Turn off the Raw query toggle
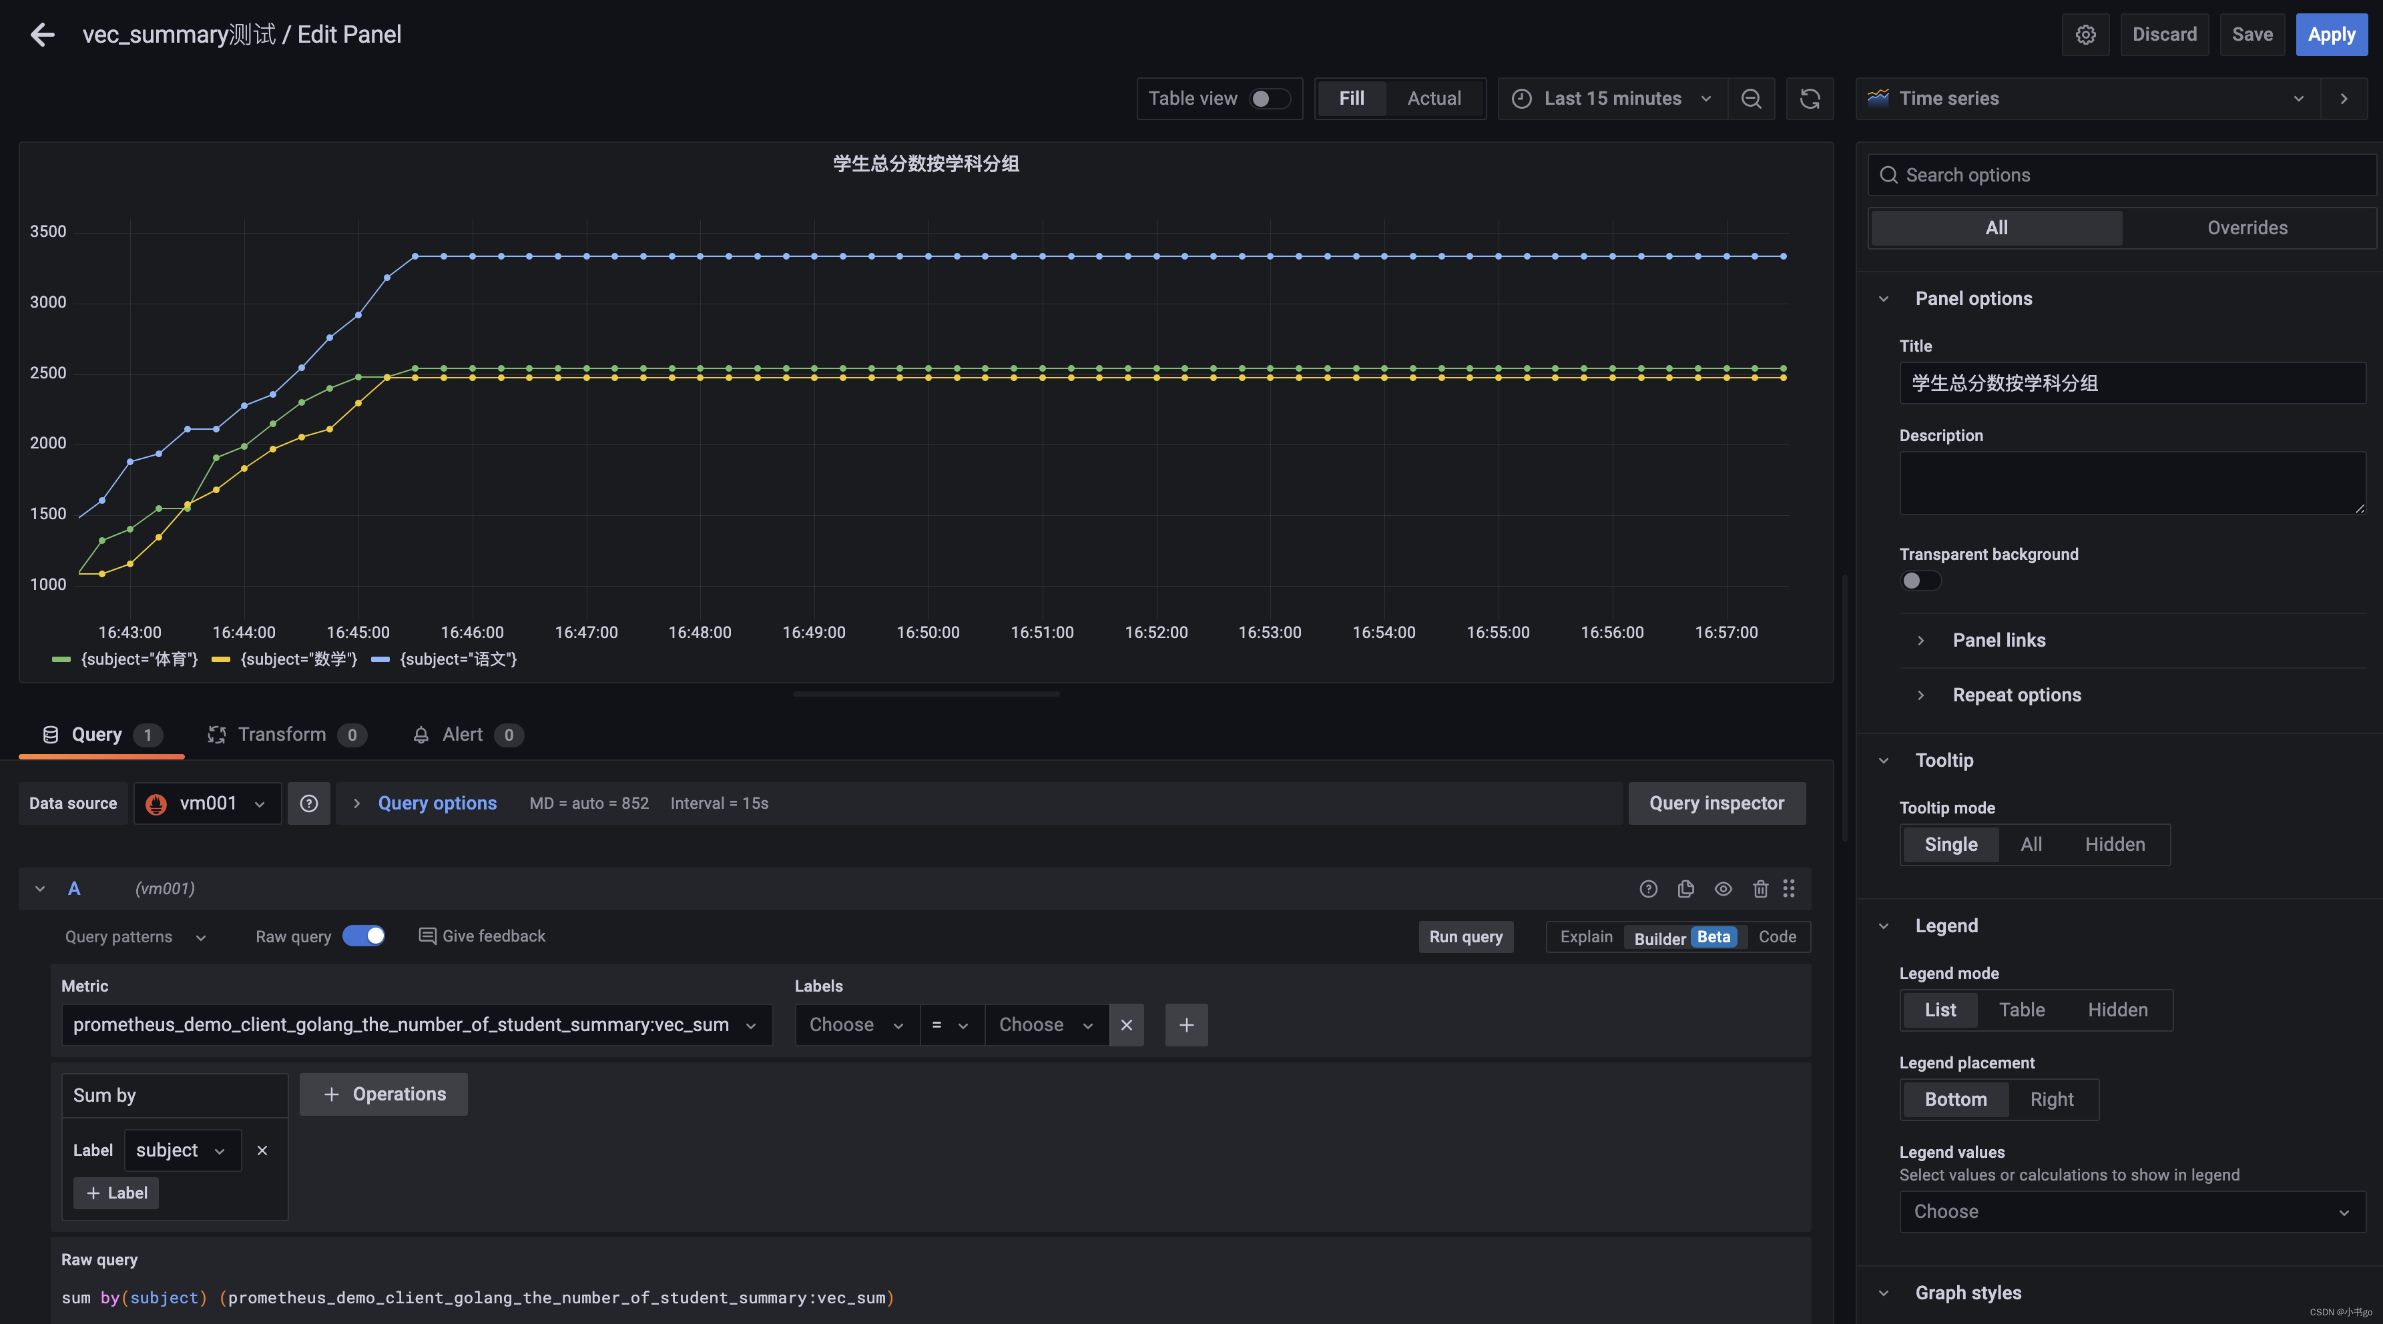Image resolution: width=2383 pixels, height=1324 pixels. pyautogui.click(x=364, y=936)
